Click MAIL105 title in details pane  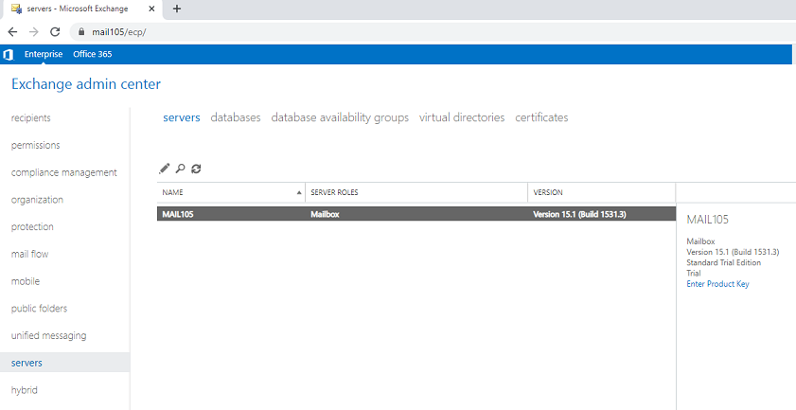pyautogui.click(x=707, y=220)
